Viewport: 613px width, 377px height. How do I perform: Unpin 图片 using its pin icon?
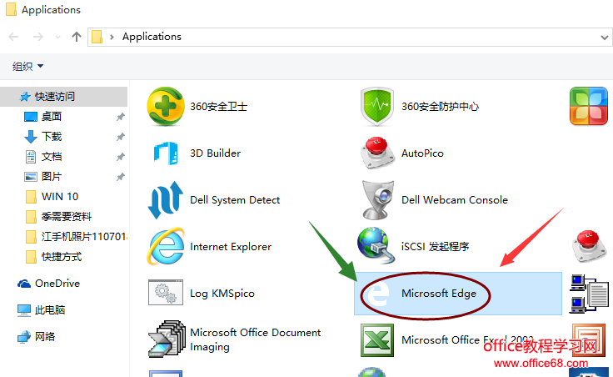point(121,177)
